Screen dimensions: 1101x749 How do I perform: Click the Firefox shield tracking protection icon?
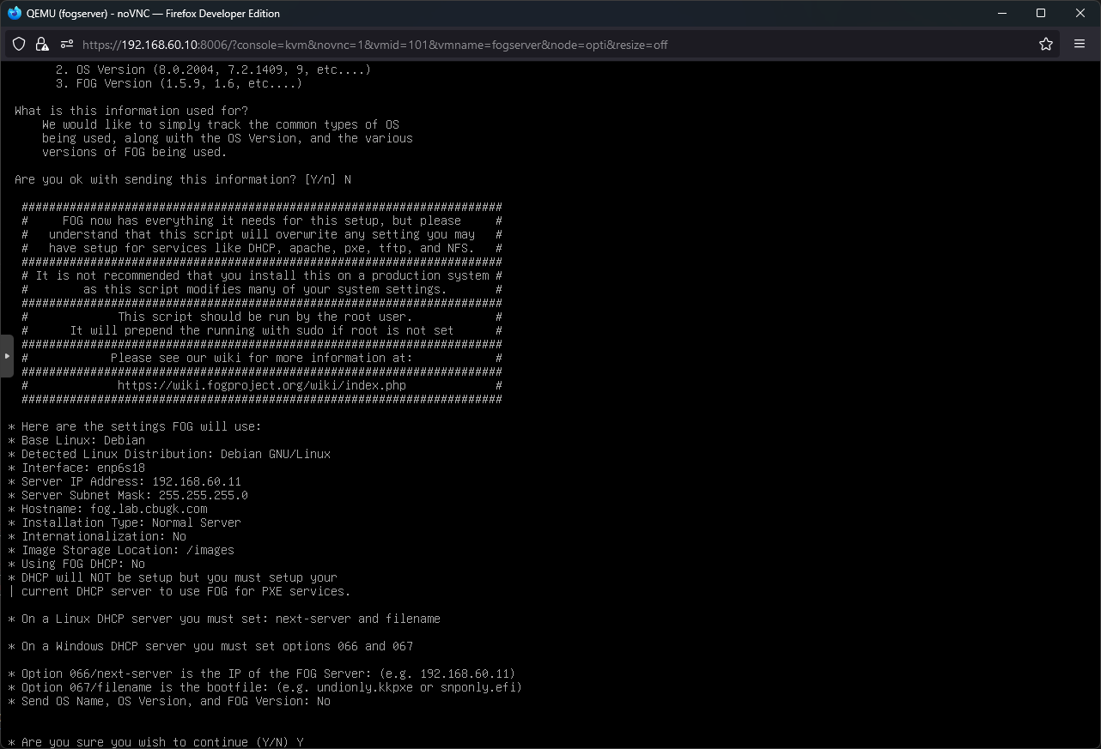(x=19, y=45)
